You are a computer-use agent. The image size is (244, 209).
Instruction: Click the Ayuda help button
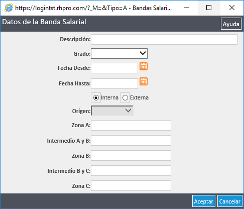point(231,24)
